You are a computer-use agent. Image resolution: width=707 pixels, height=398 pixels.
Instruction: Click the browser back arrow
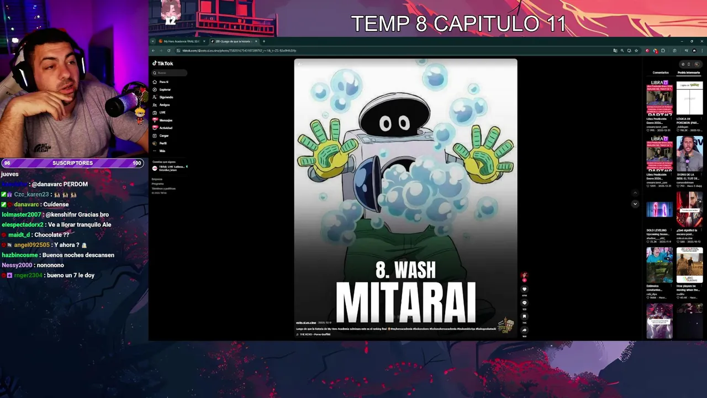(x=154, y=50)
